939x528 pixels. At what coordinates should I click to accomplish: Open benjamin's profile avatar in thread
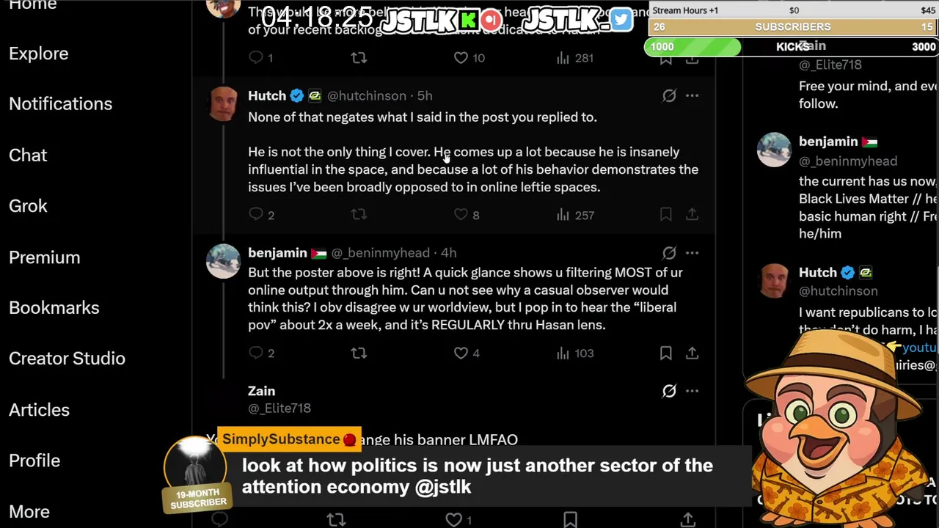[x=223, y=261]
